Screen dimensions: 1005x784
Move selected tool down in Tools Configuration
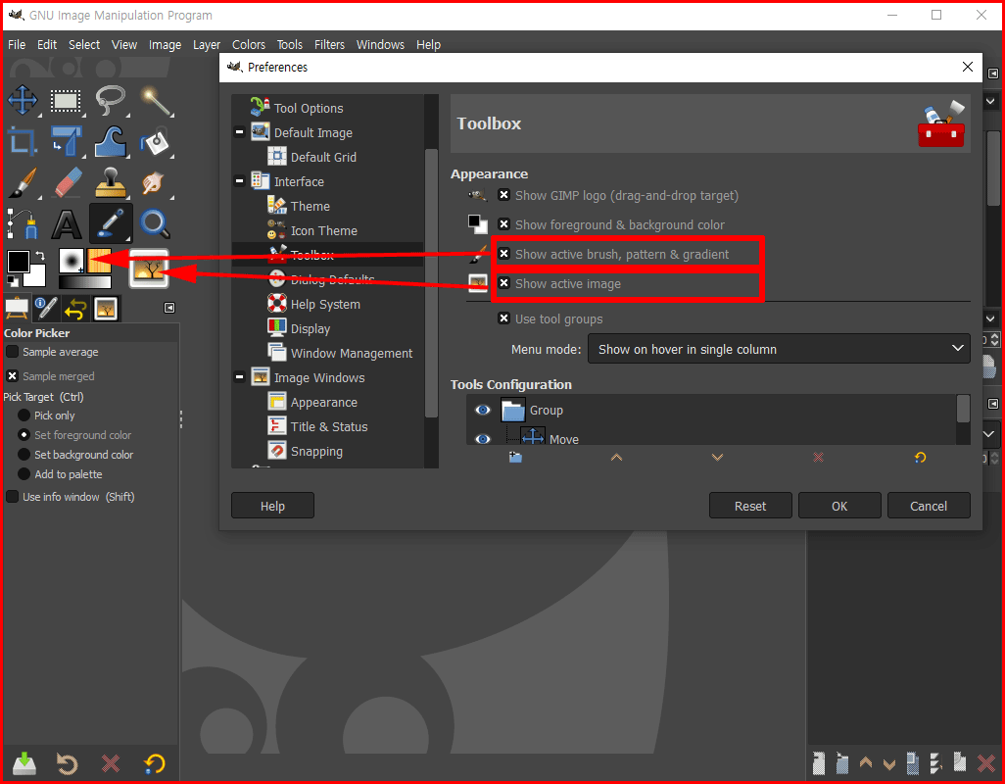coord(717,457)
